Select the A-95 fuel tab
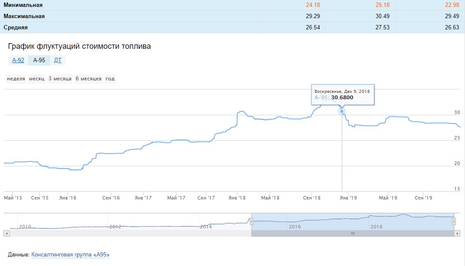 click(x=39, y=60)
